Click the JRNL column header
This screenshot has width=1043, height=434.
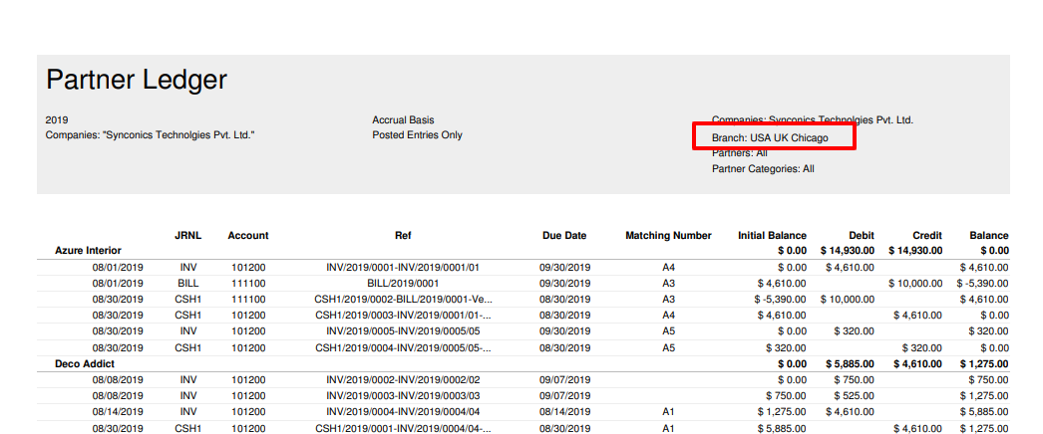pos(188,236)
